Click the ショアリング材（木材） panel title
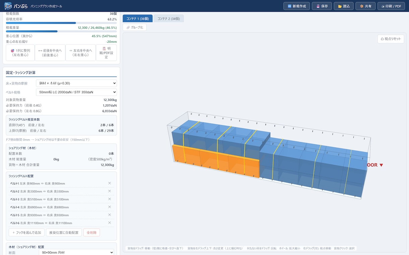Screen dimensions: 409x255 click(22, 148)
